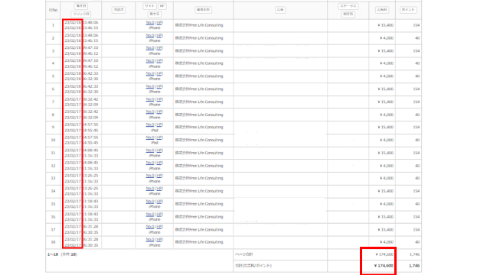This screenshot has height=275, width=490.
Task: Open the HP link in row 18
Action: tap(159, 240)
